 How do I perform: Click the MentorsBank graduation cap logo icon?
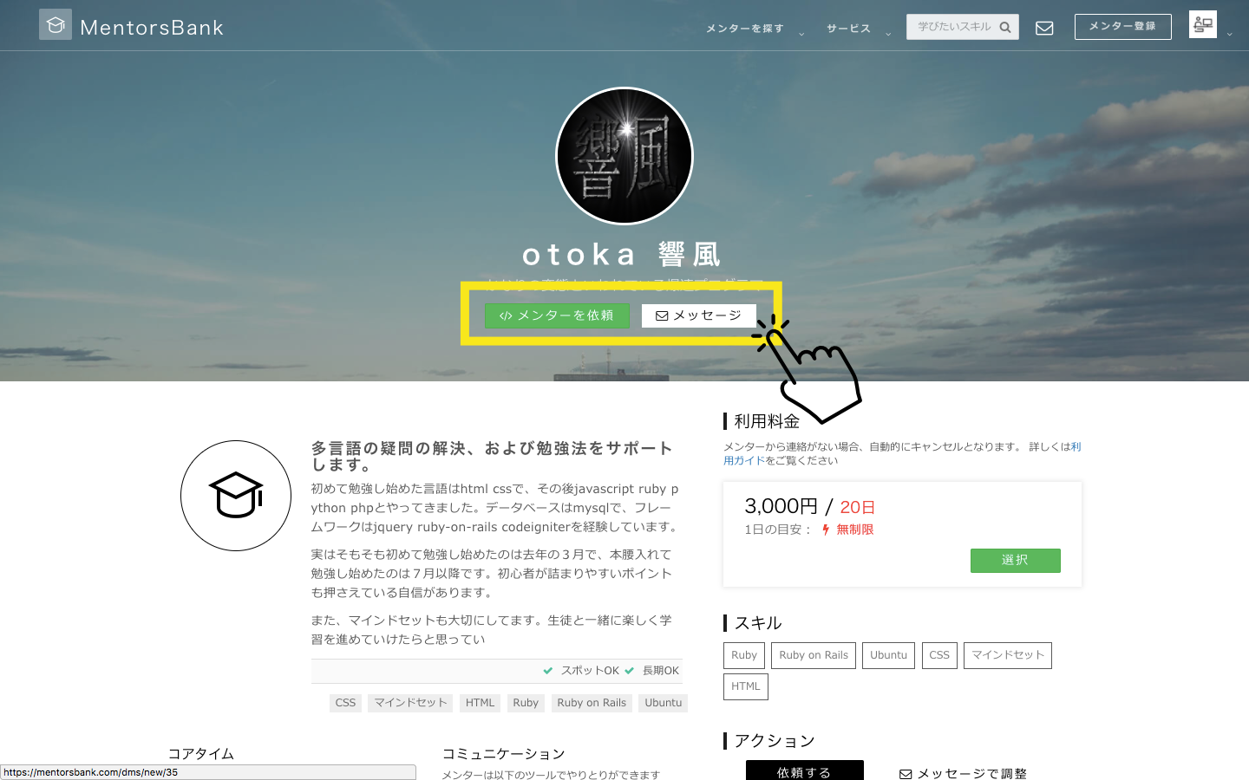(x=55, y=24)
